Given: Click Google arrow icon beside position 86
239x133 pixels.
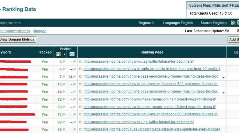Looking at the screenshot, I should pyautogui.click(x=63, y=130).
